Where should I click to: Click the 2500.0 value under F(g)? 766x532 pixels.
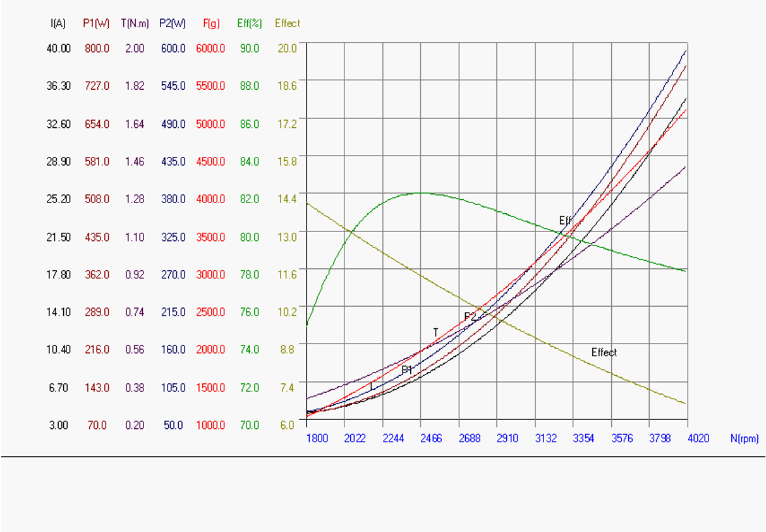point(210,312)
